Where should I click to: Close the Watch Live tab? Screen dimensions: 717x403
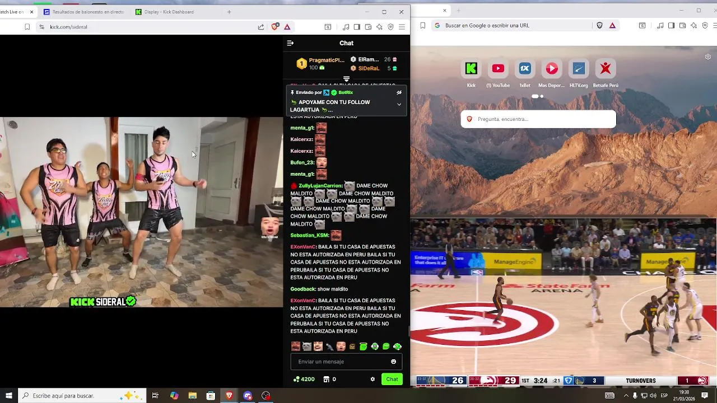31,12
